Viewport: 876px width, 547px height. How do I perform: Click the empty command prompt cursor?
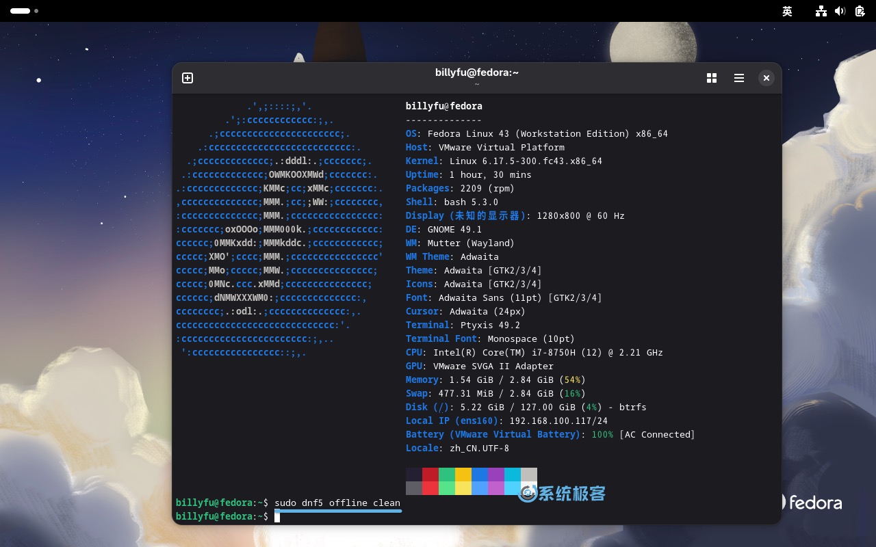(277, 517)
